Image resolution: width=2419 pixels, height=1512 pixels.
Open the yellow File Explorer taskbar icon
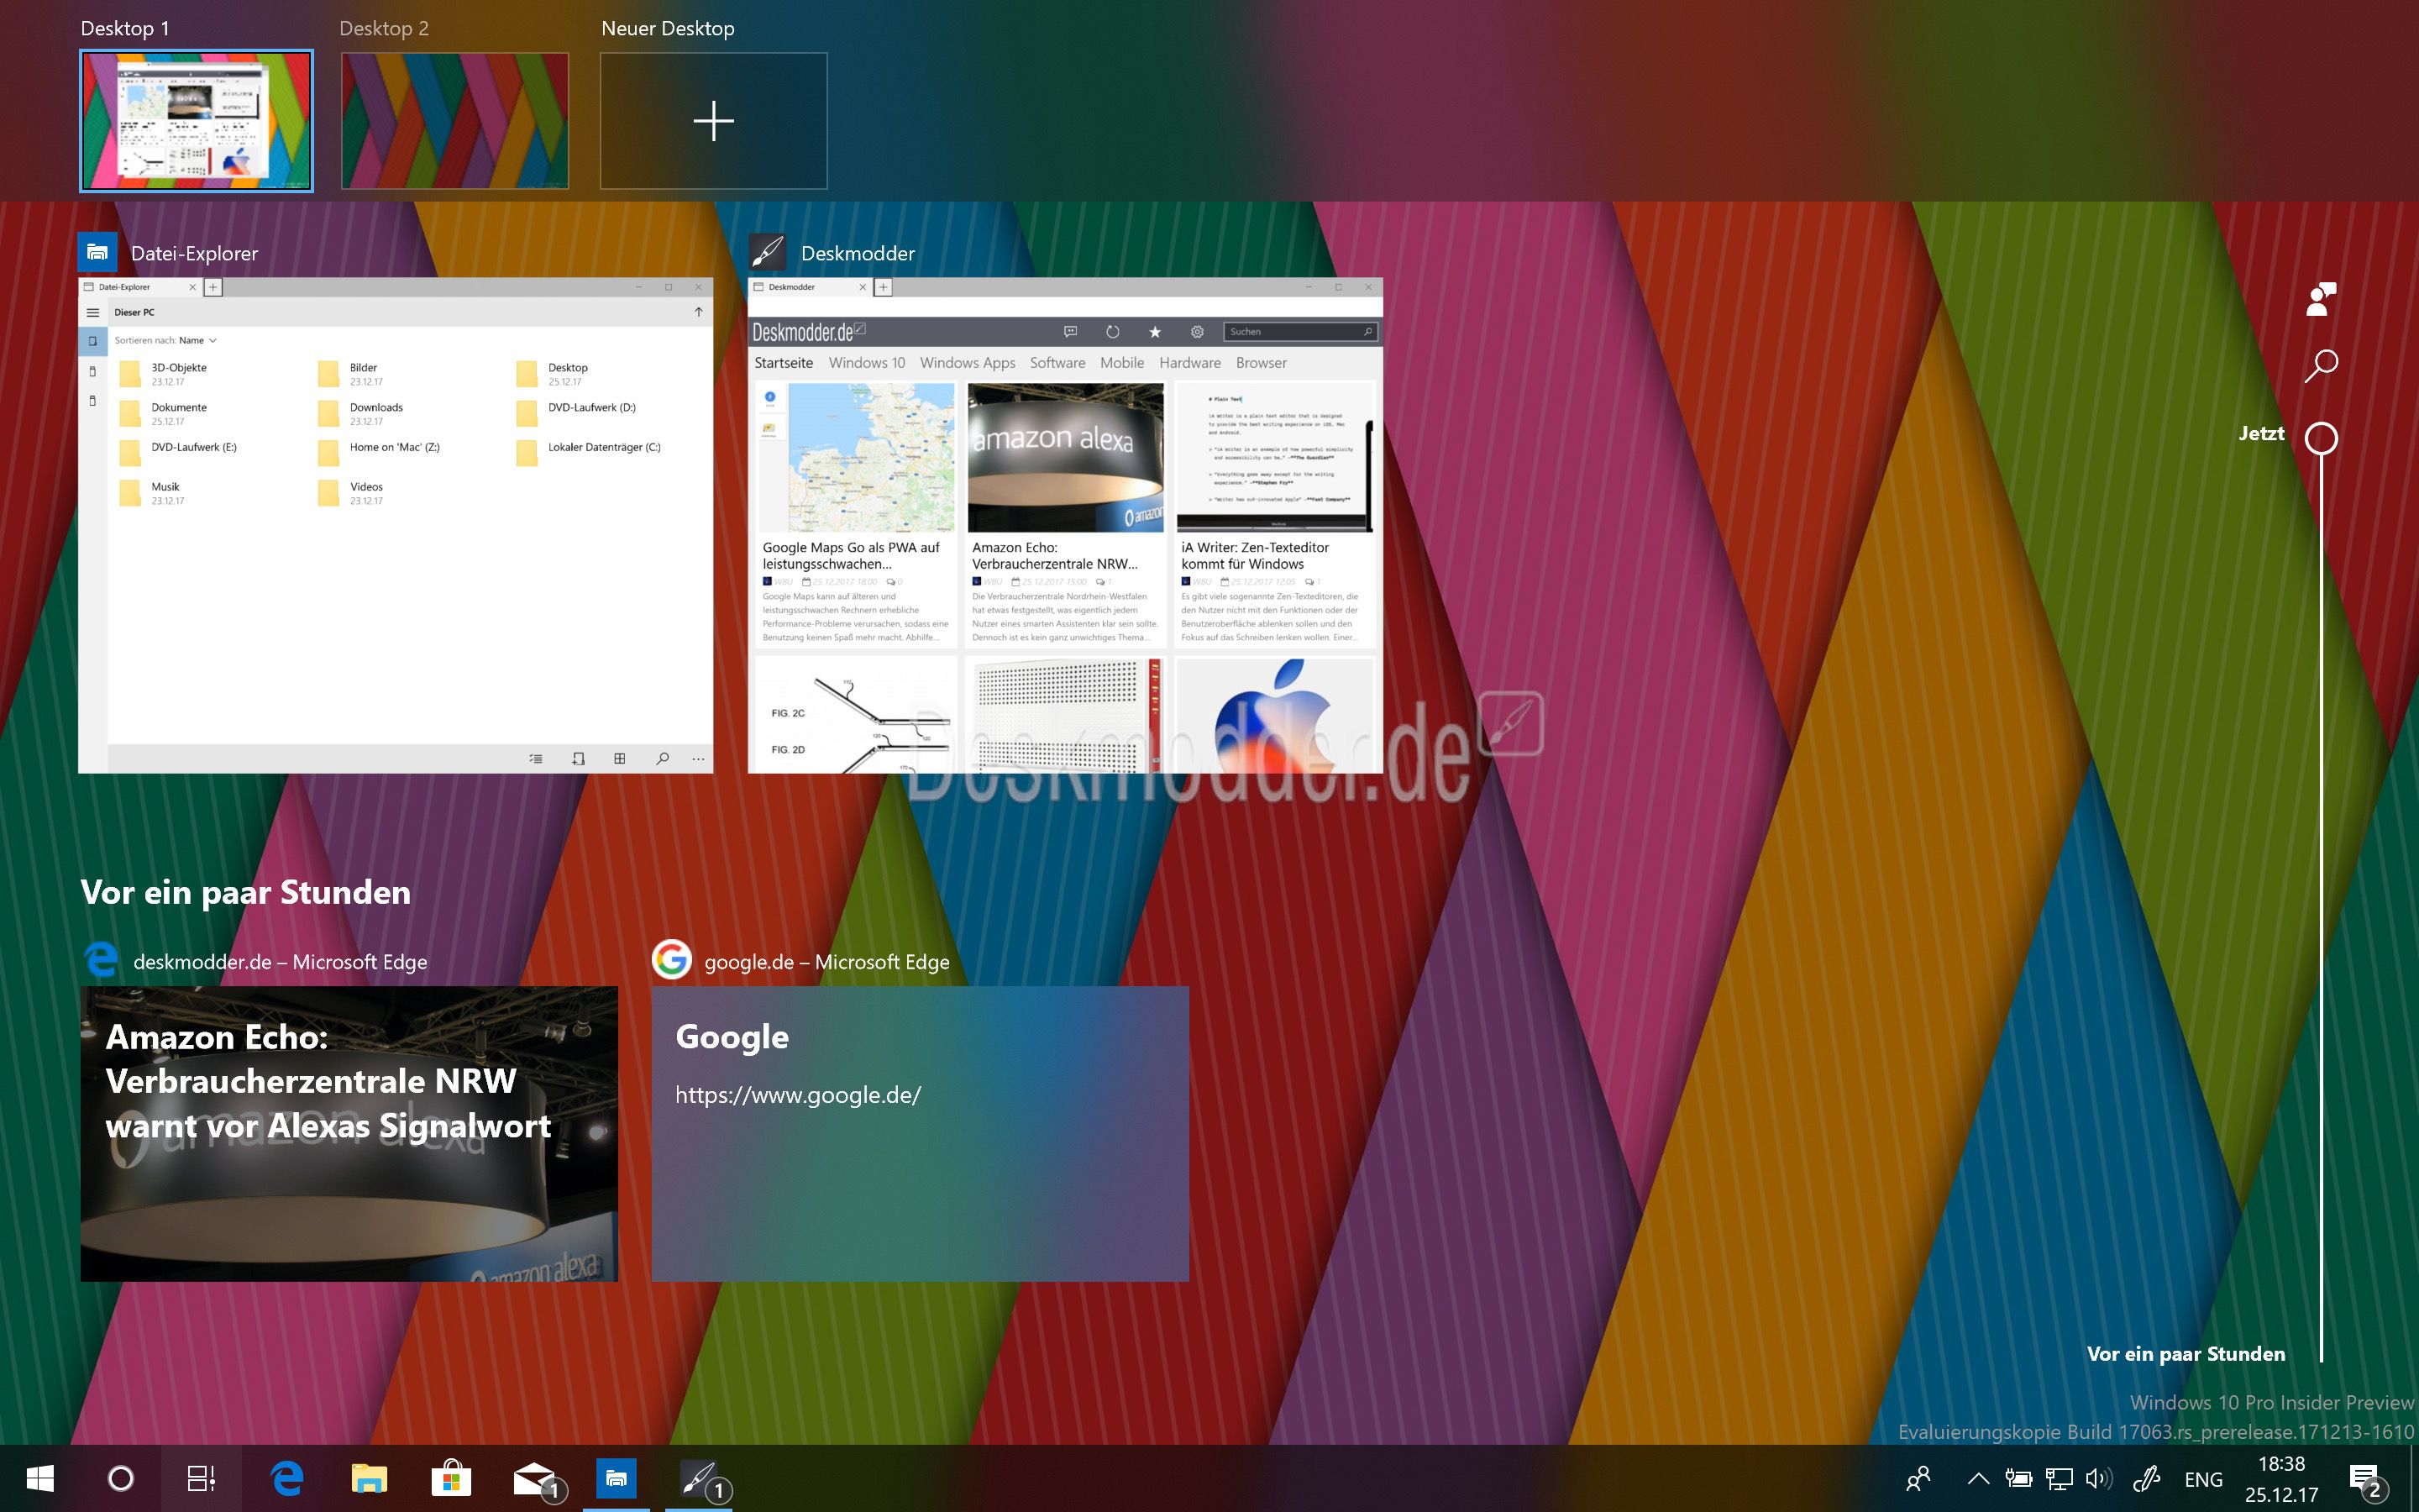point(369,1478)
